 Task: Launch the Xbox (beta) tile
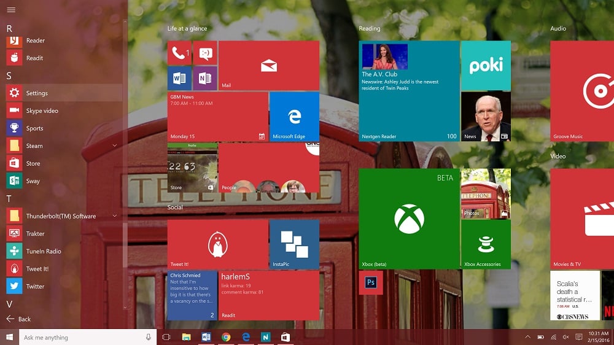pyautogui.click(x=409, y=219)
